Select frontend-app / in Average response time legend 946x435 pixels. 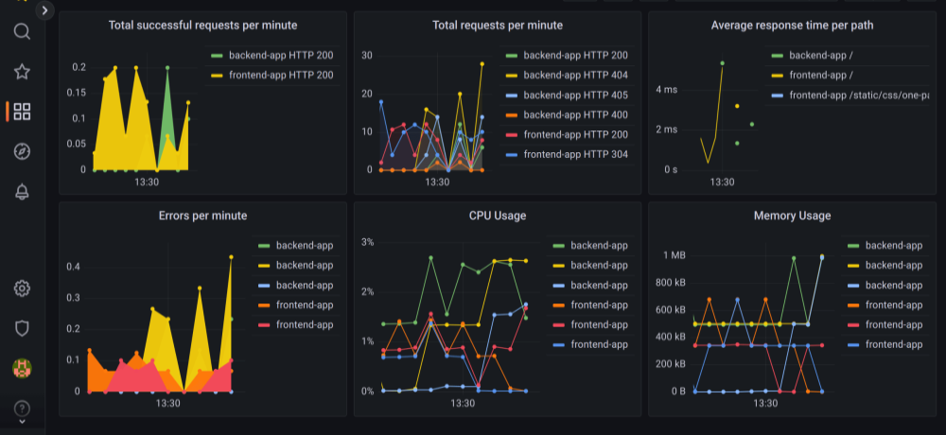point(822,76)
